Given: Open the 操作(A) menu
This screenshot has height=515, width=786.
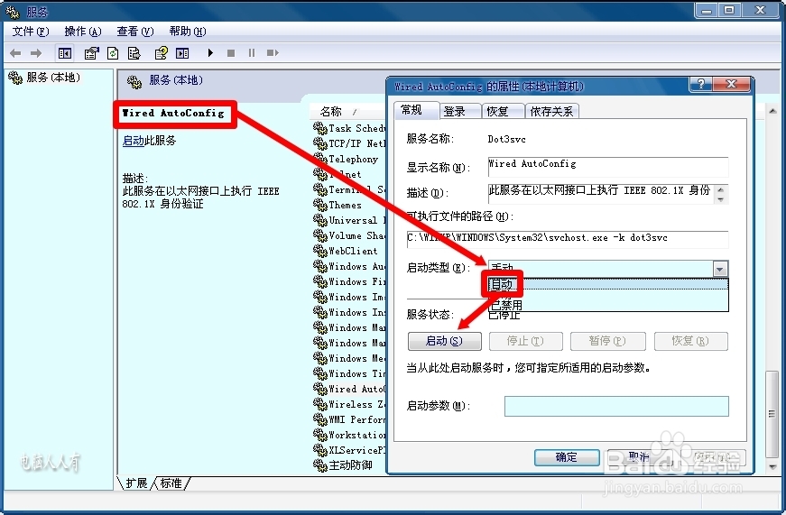Looking at the screenshot, I should (83, 32).
